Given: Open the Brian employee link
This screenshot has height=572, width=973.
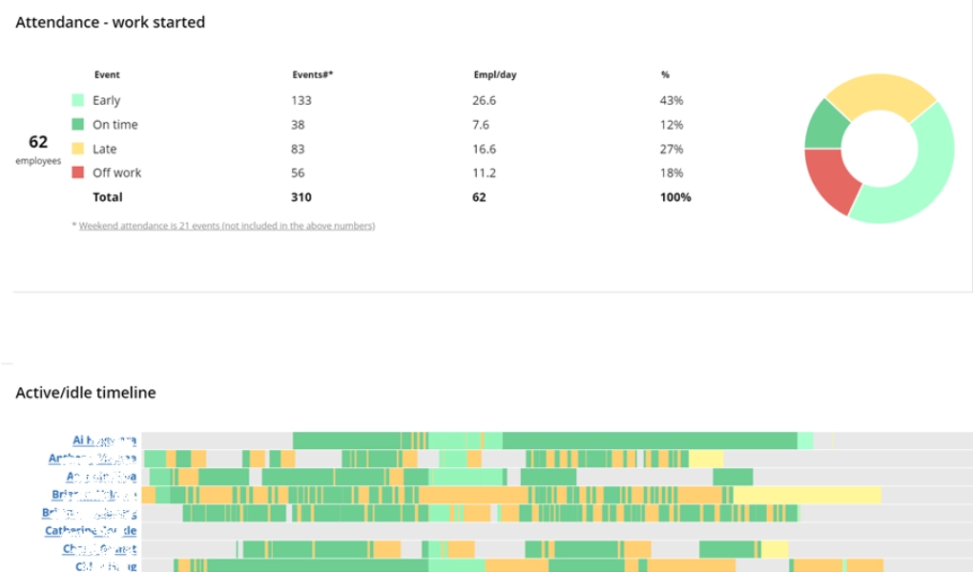Looking at the screenshot, I should (x=94, y=495).
